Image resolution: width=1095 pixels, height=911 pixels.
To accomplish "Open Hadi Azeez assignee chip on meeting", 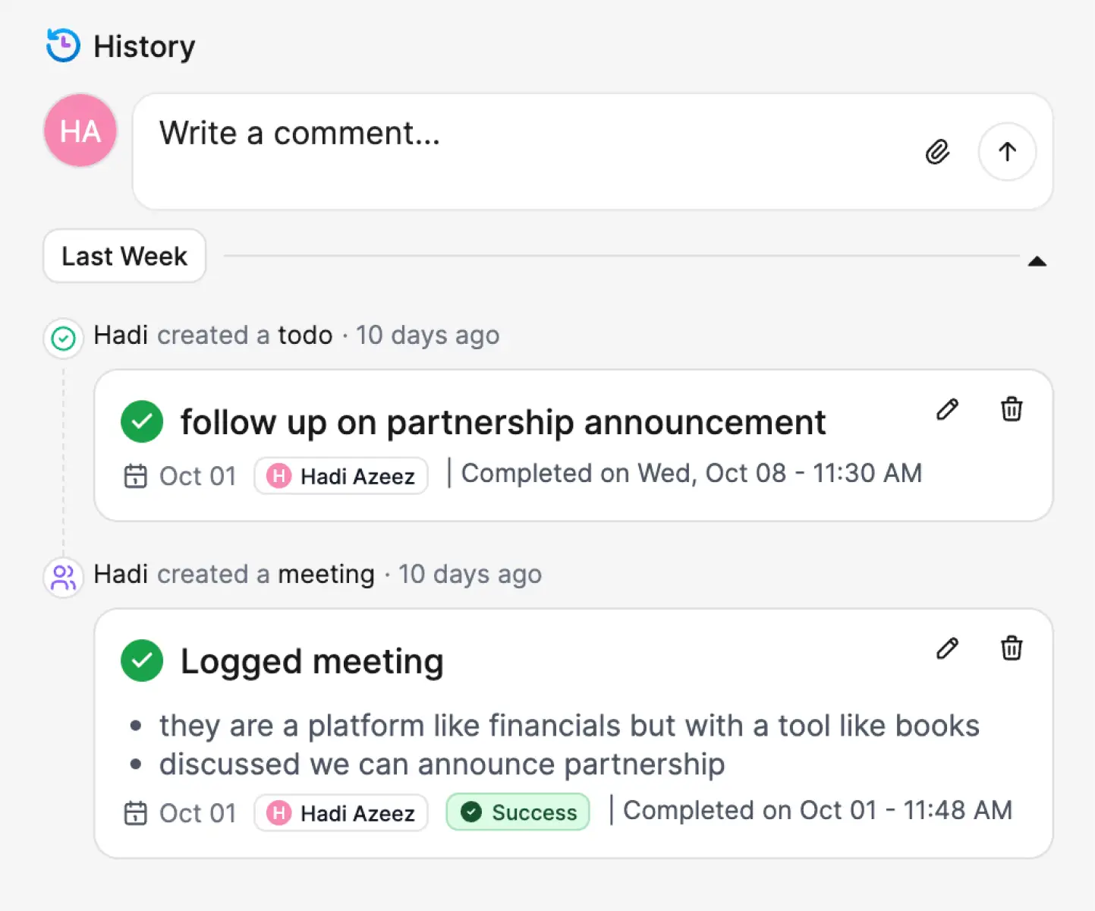I will click(x=341, y=813).
